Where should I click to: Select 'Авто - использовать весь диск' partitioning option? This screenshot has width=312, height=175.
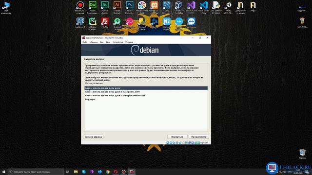coord(146,88)
